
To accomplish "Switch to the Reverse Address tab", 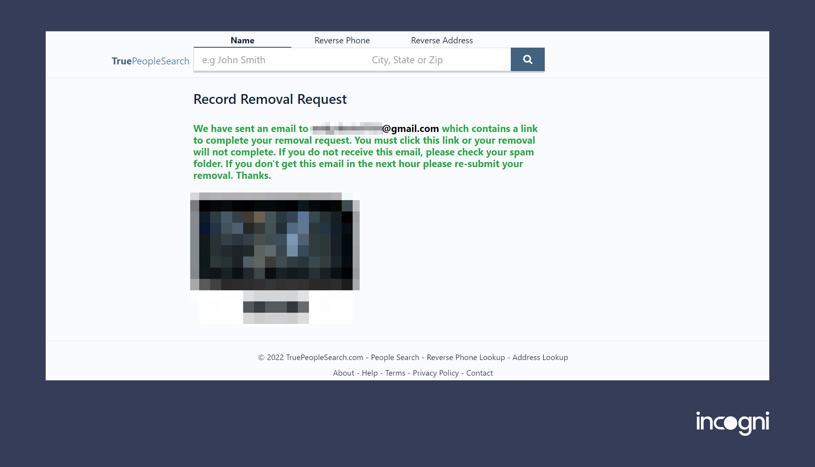I will 442,40.
